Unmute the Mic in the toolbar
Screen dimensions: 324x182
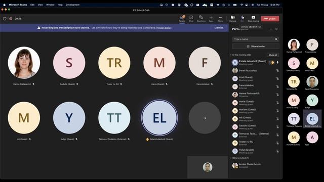point(242,18)
